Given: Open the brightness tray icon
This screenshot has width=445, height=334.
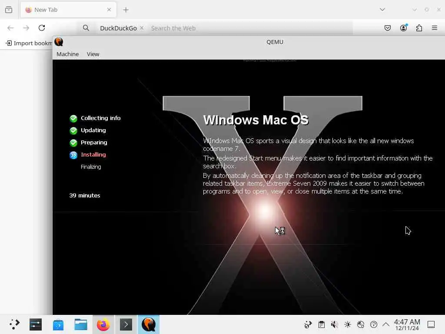Looking at the screenshot, I should pyautogui.click(x=347, y=324).
